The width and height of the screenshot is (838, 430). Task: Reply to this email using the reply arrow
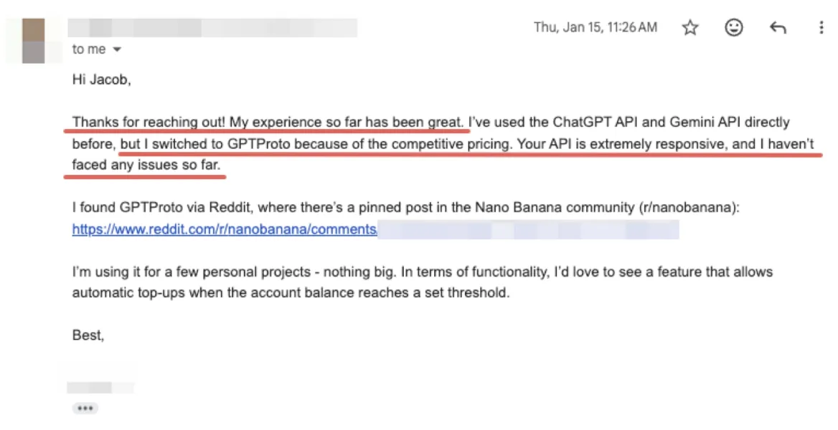pyautogui.click(x=778, y=27)
